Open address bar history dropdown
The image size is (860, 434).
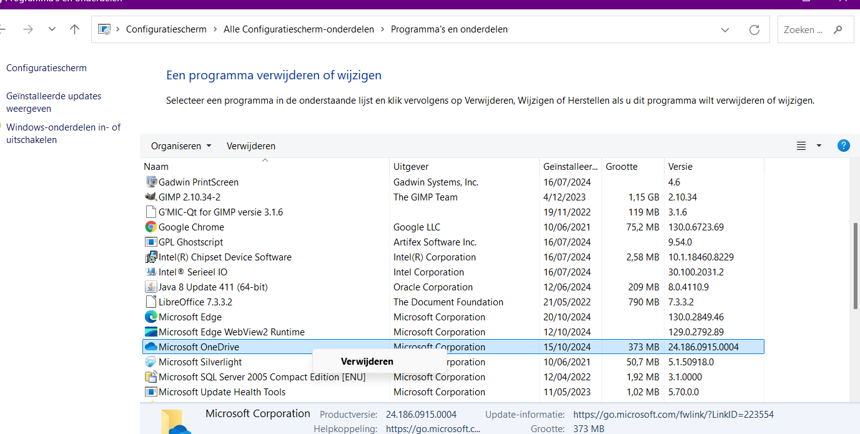[725, 30]
